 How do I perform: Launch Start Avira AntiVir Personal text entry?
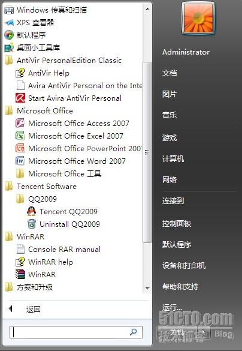coord(75,98)
